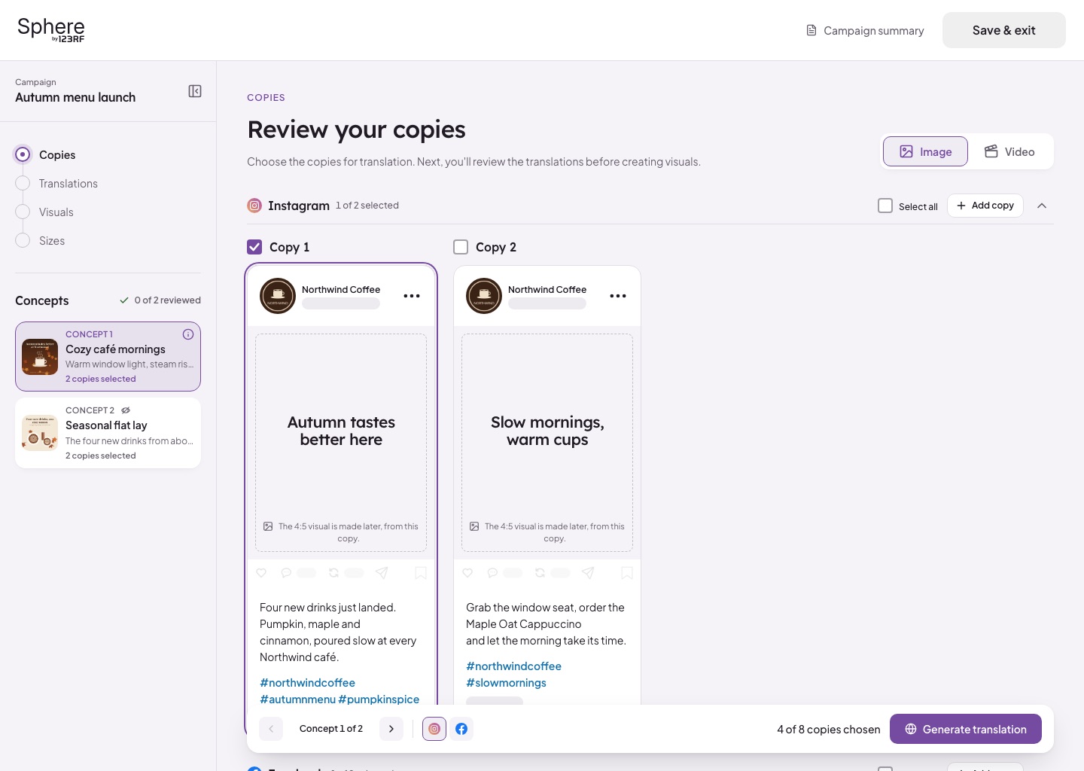Open info for Concept 1 card
This screenshot has height=771, width=1084.
tap(188, 334)
